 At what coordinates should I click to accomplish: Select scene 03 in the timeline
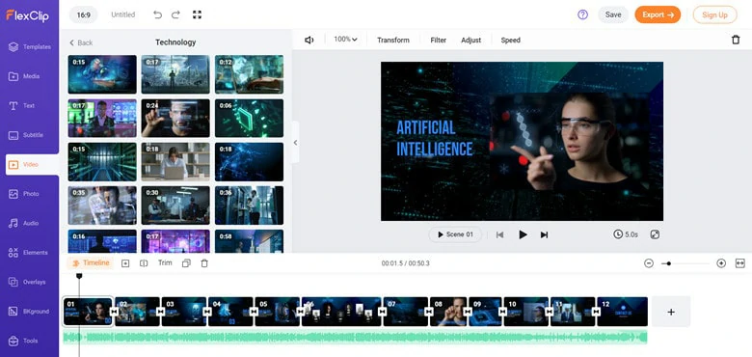tap(184, 312)
